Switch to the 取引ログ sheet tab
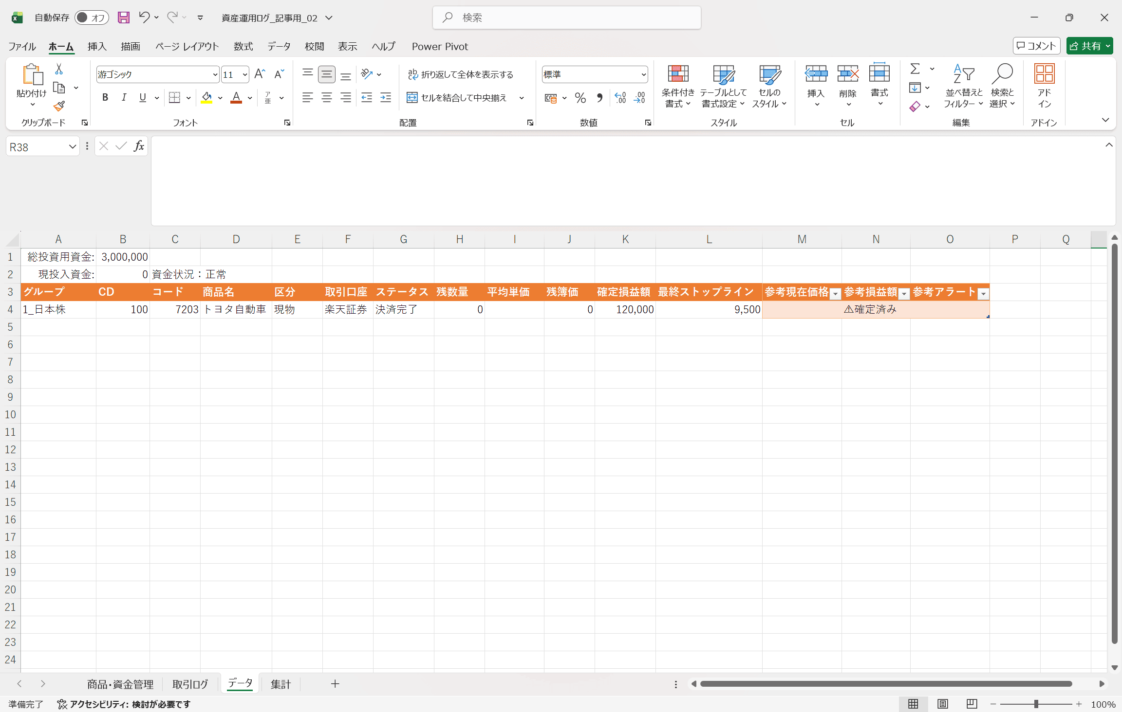Screen dimensions: 1122x712 pos(190,684)
